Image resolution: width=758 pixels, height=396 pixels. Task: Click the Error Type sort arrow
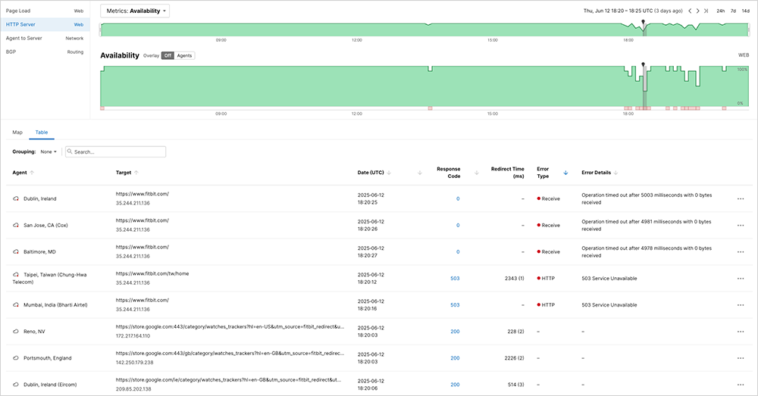click(x=565, y=173)
